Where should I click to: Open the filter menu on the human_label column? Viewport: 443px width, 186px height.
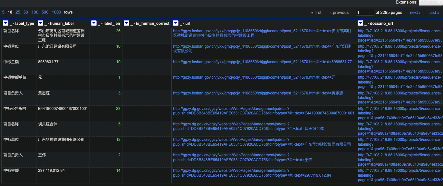coord(41,23)
